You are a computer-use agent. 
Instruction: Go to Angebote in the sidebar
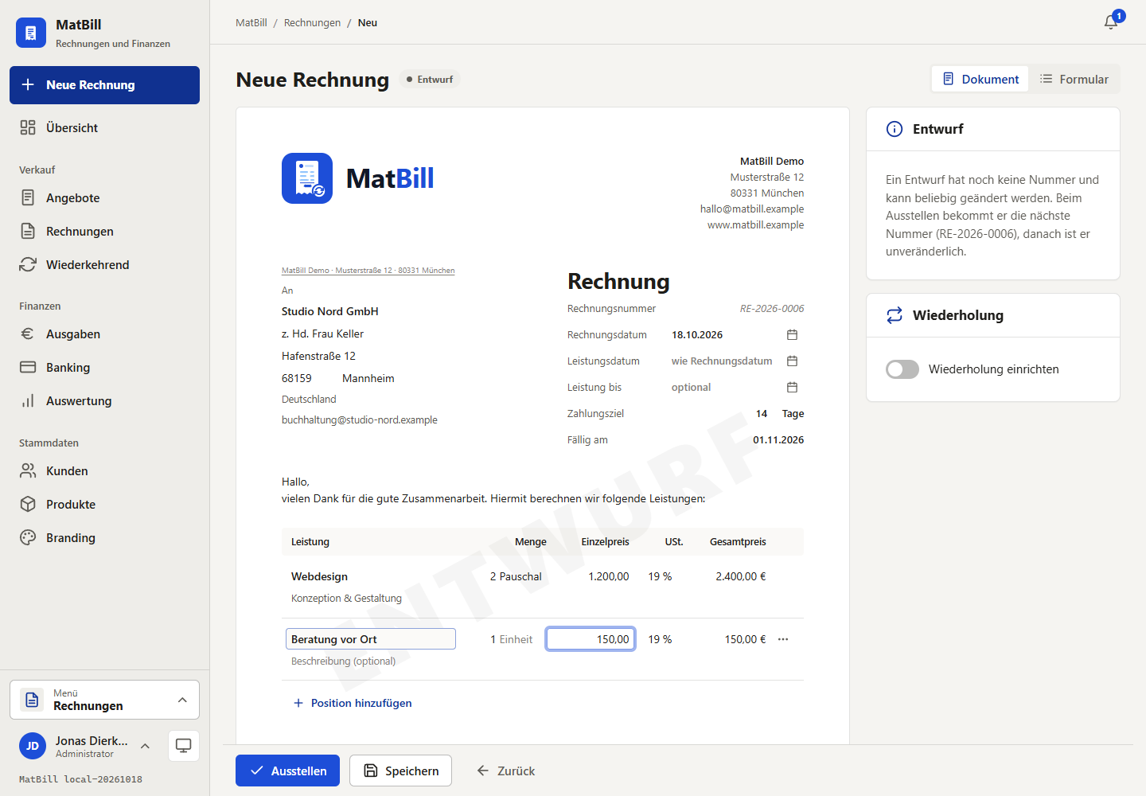(104, 197)
